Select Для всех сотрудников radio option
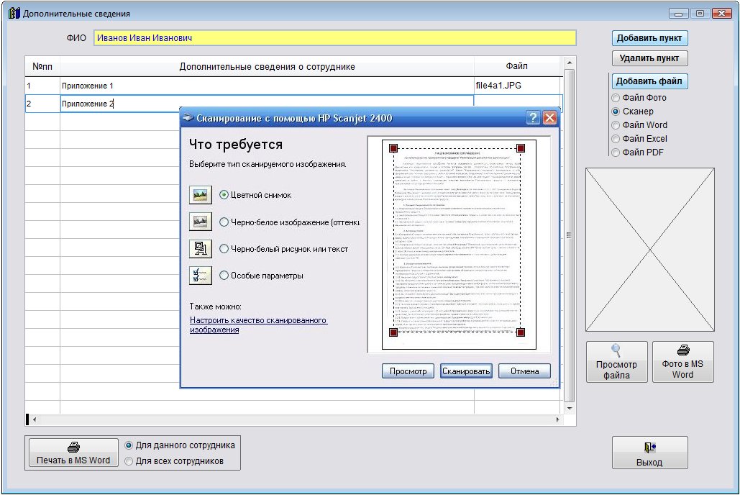The height and width of the screenshot is (495, 740). (129, 461)
